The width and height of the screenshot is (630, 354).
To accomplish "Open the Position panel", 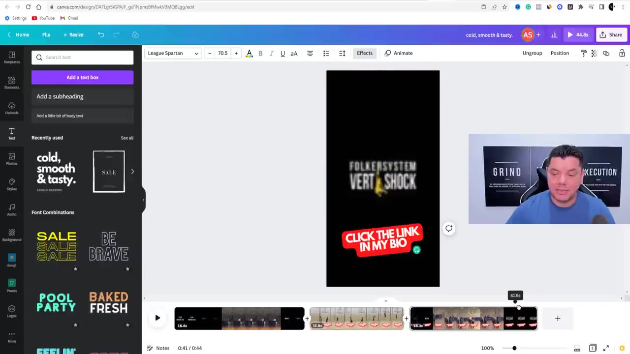I will (560, 53).
